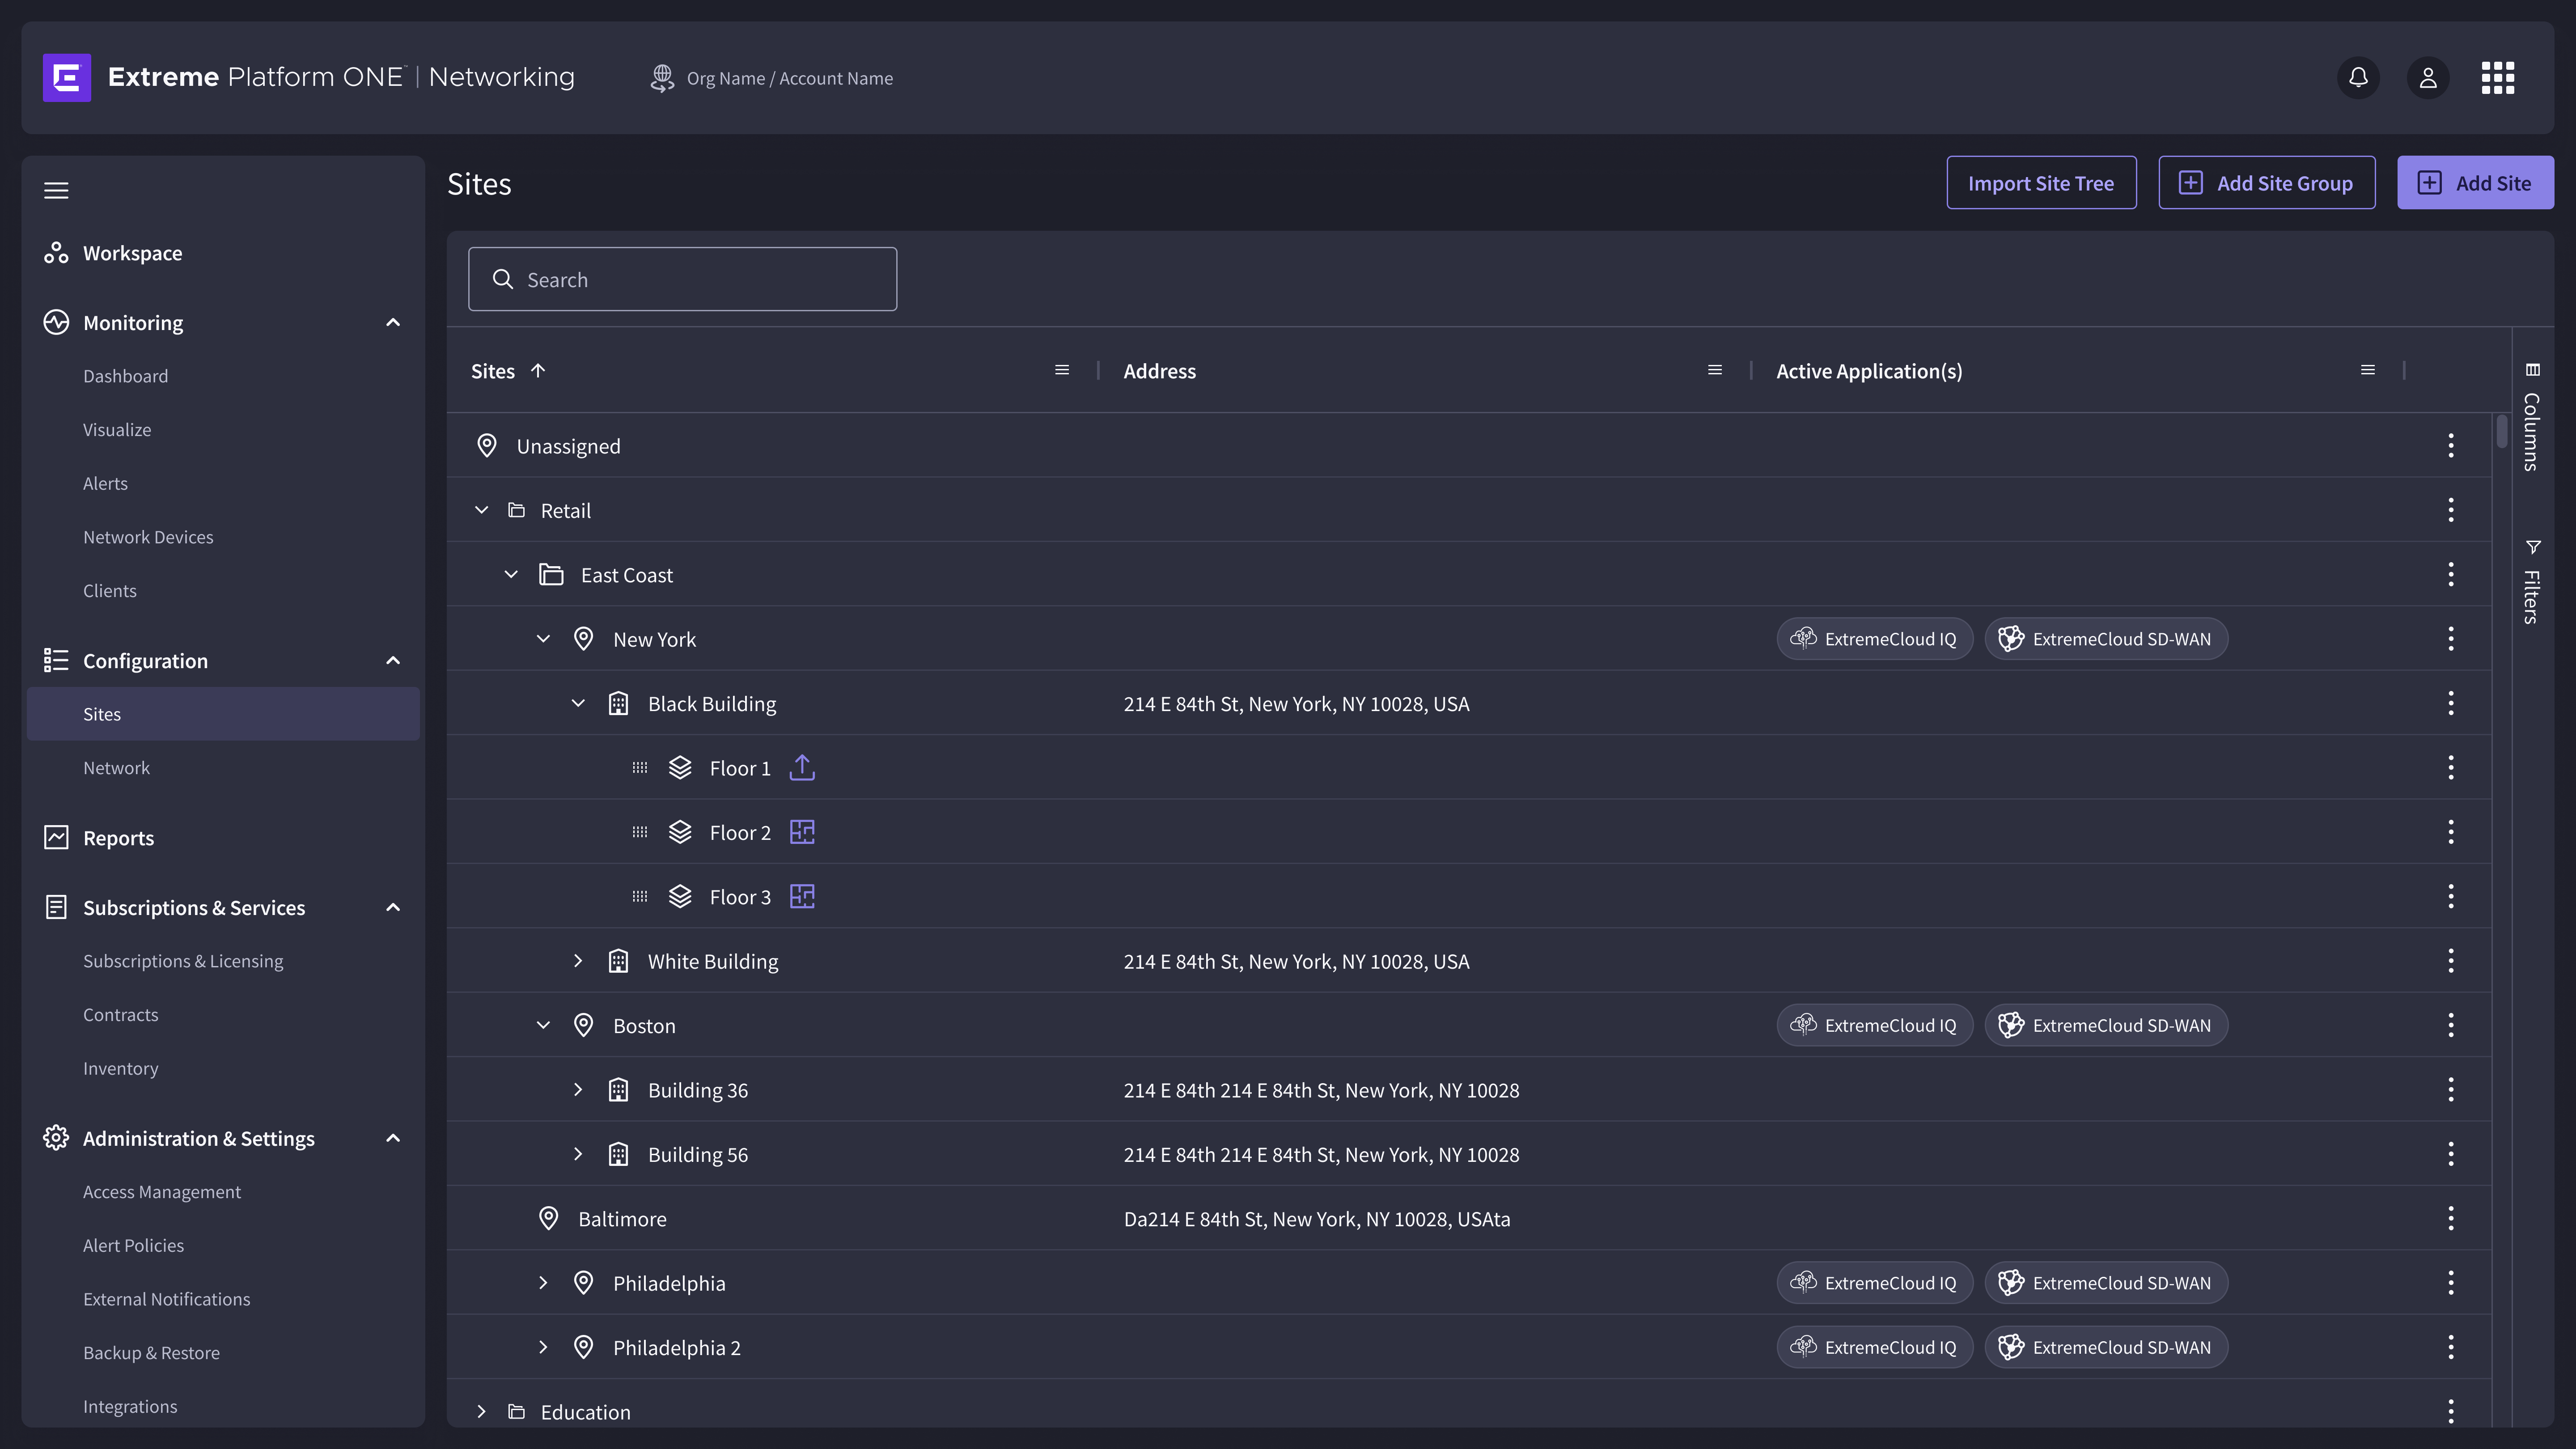
Task: Collapse Administration & Settings section
Action: click(x=393, y=1138)
